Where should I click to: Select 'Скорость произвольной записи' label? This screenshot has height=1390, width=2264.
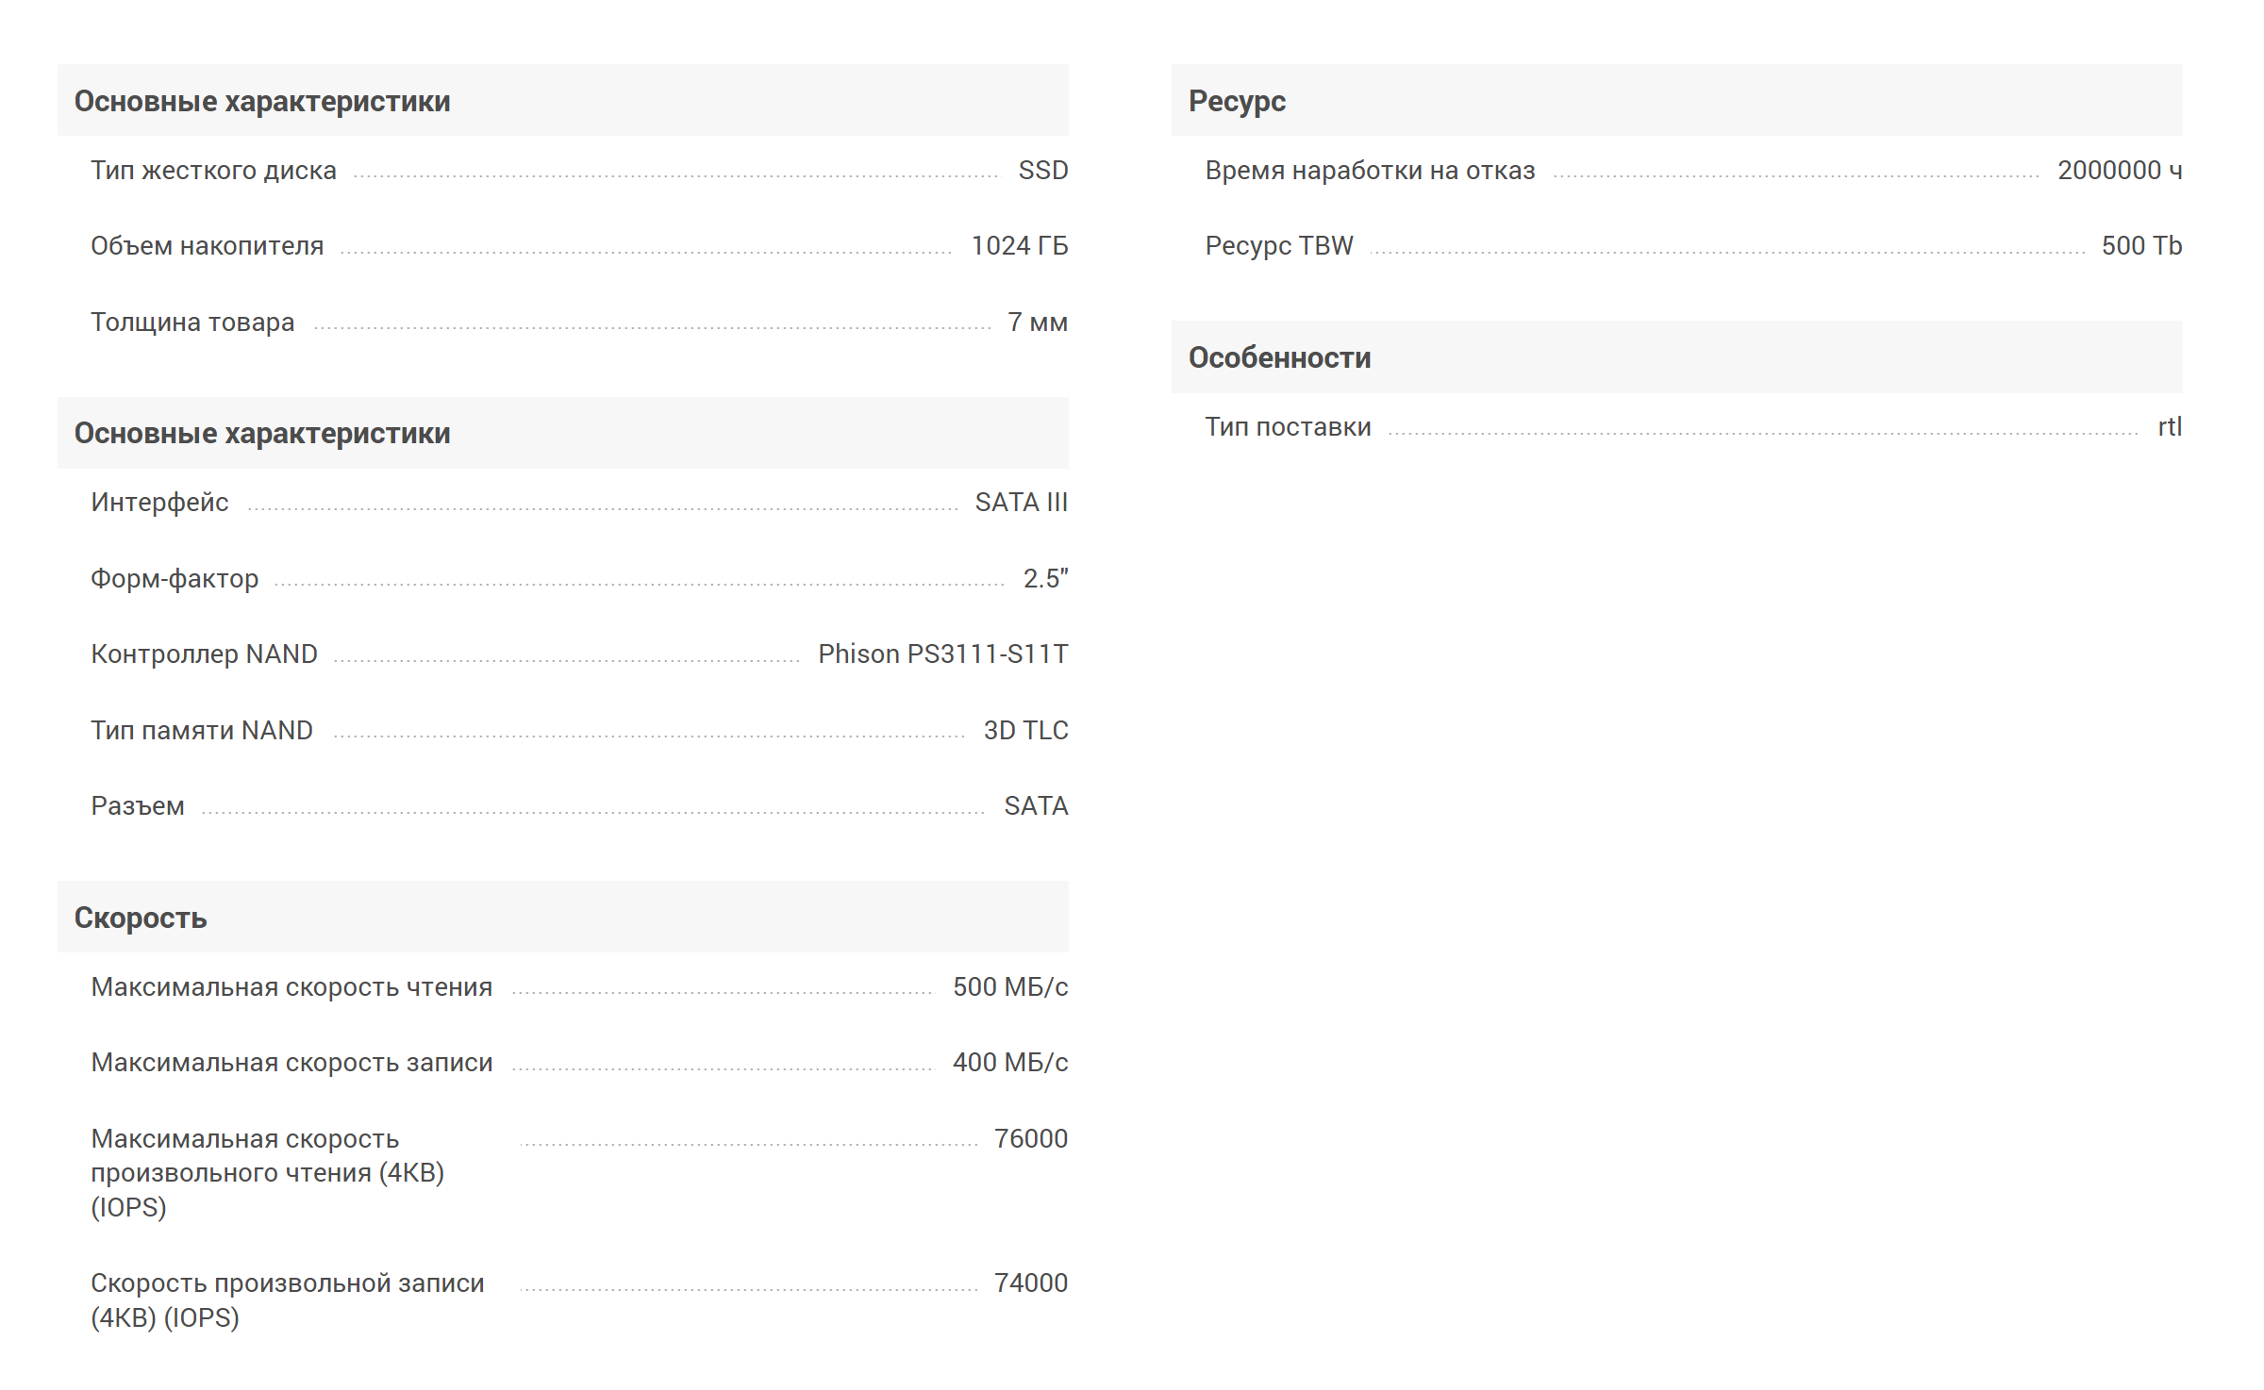(x=288, y=1300)
